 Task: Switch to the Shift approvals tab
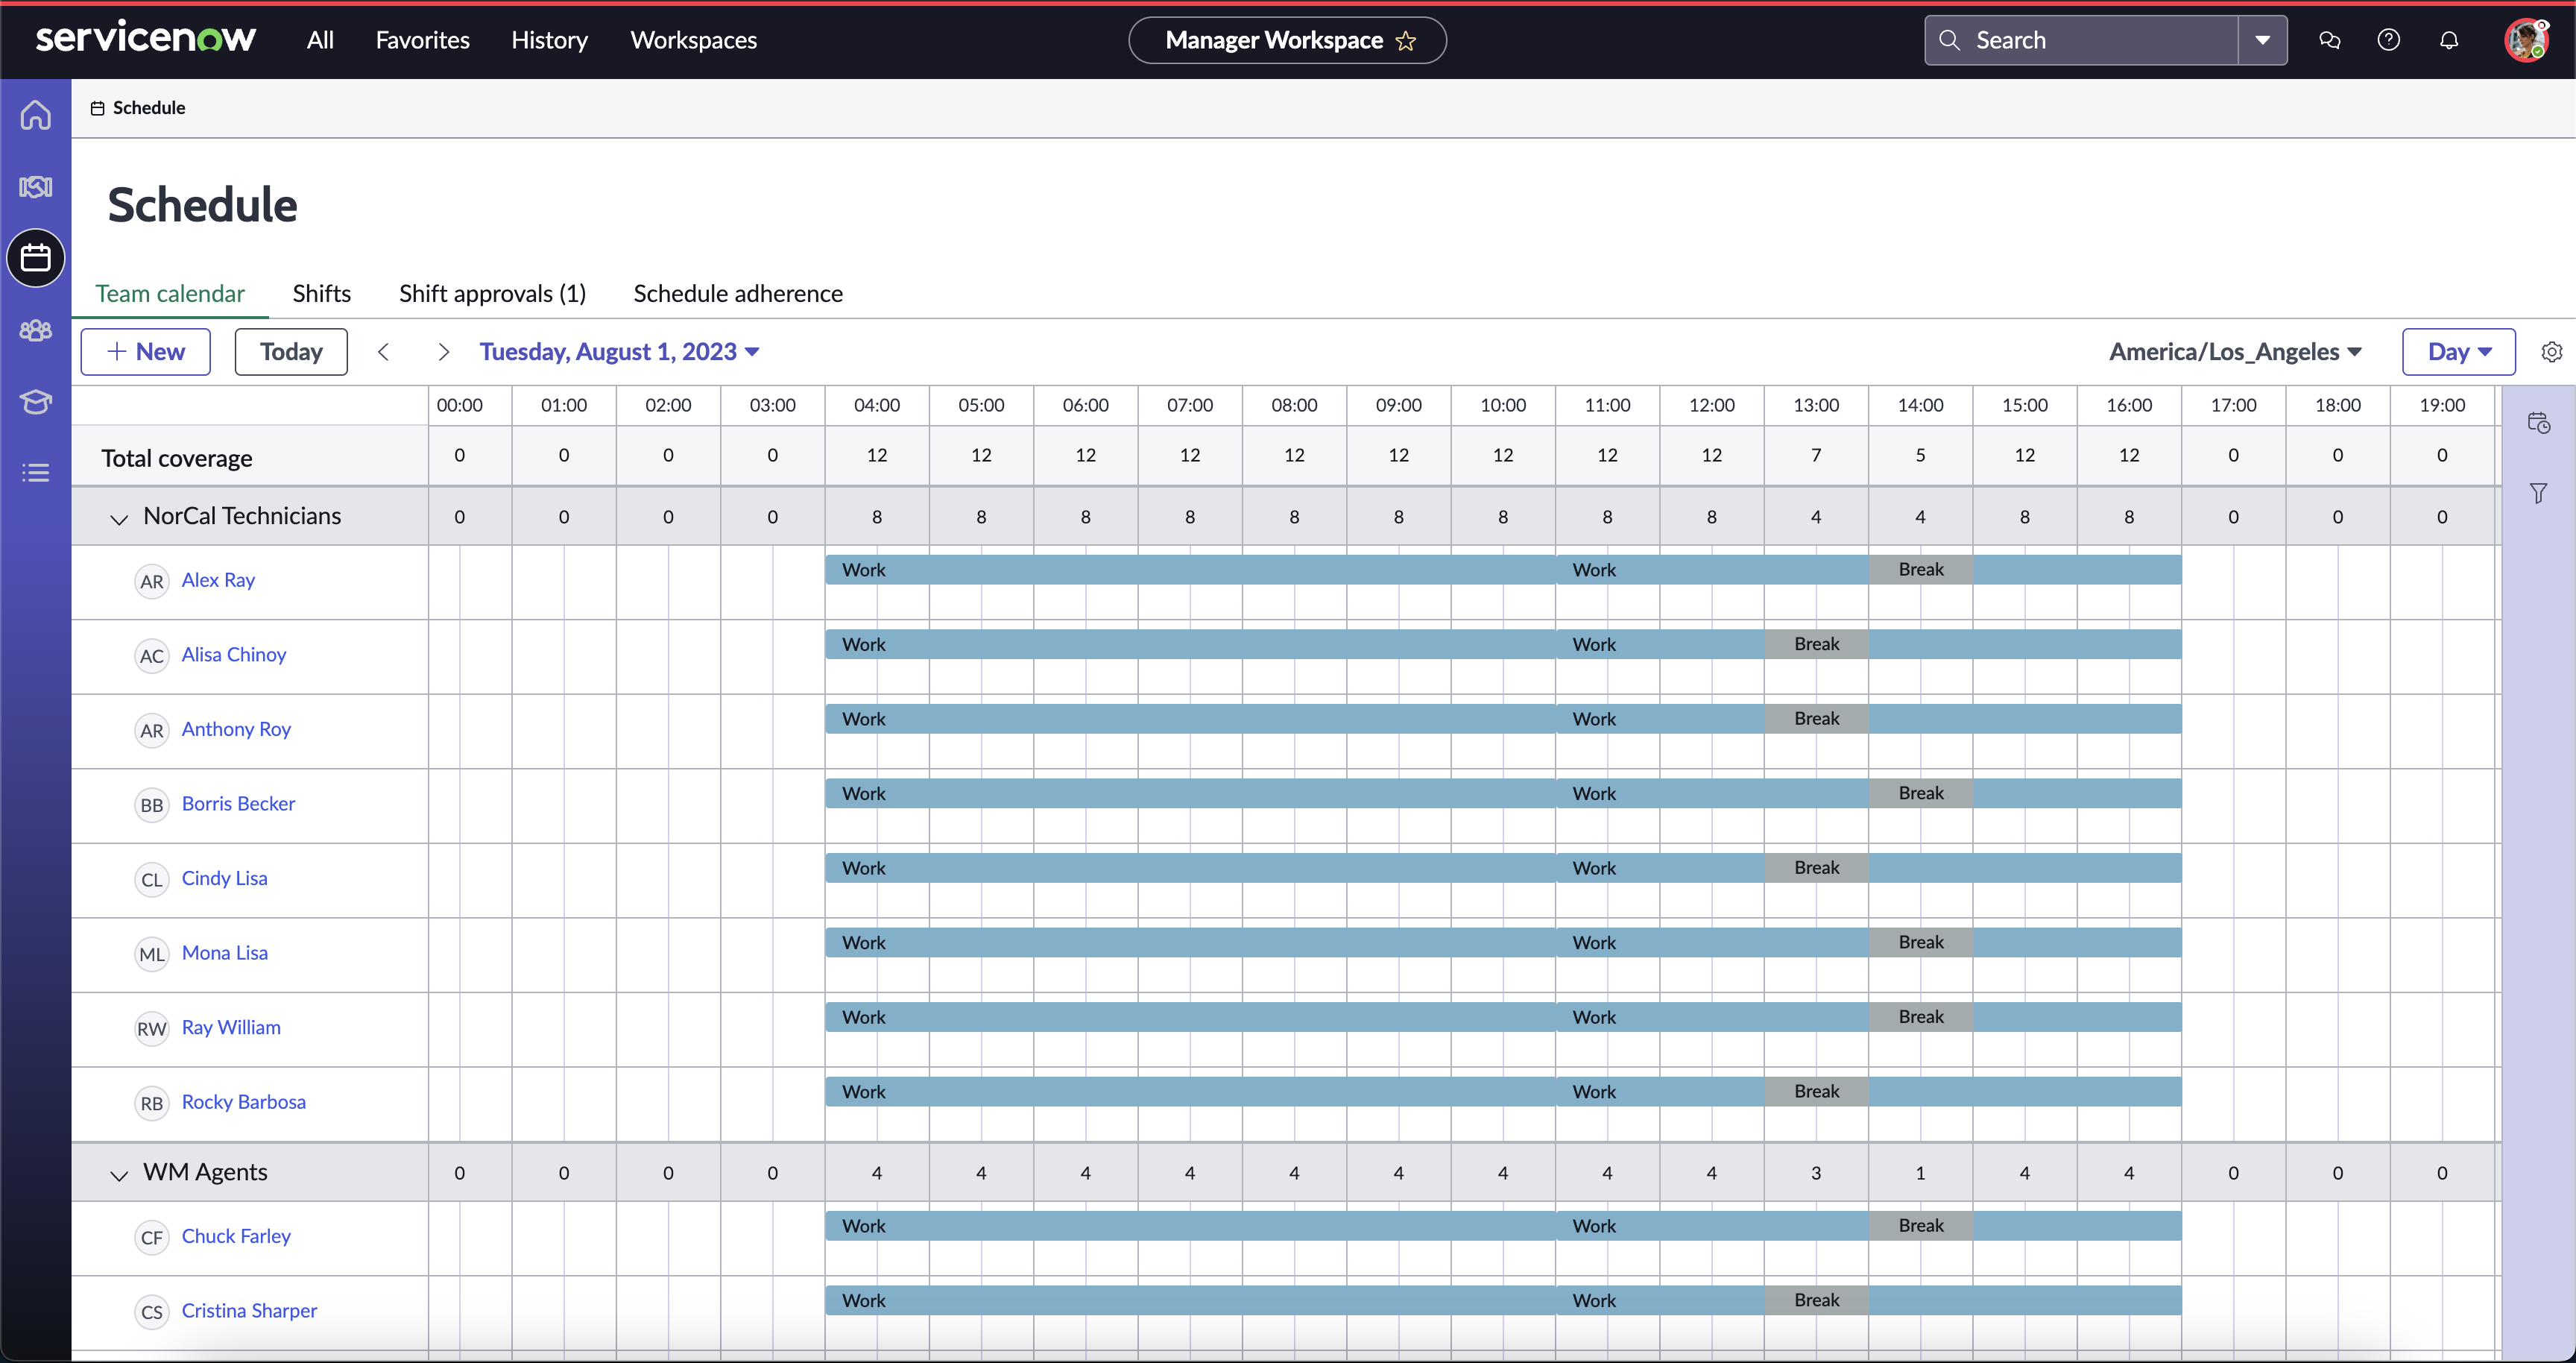tap(492, 294)
